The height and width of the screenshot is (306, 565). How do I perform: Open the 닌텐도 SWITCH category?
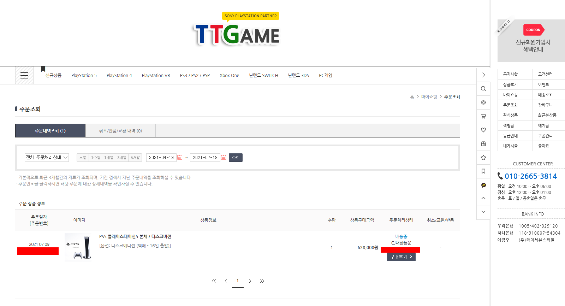point(263,75)
